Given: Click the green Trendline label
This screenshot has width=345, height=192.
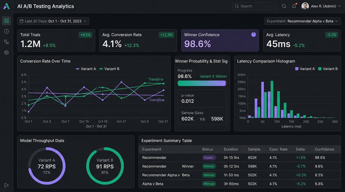Looking at the screenshot, I should 156,79.
